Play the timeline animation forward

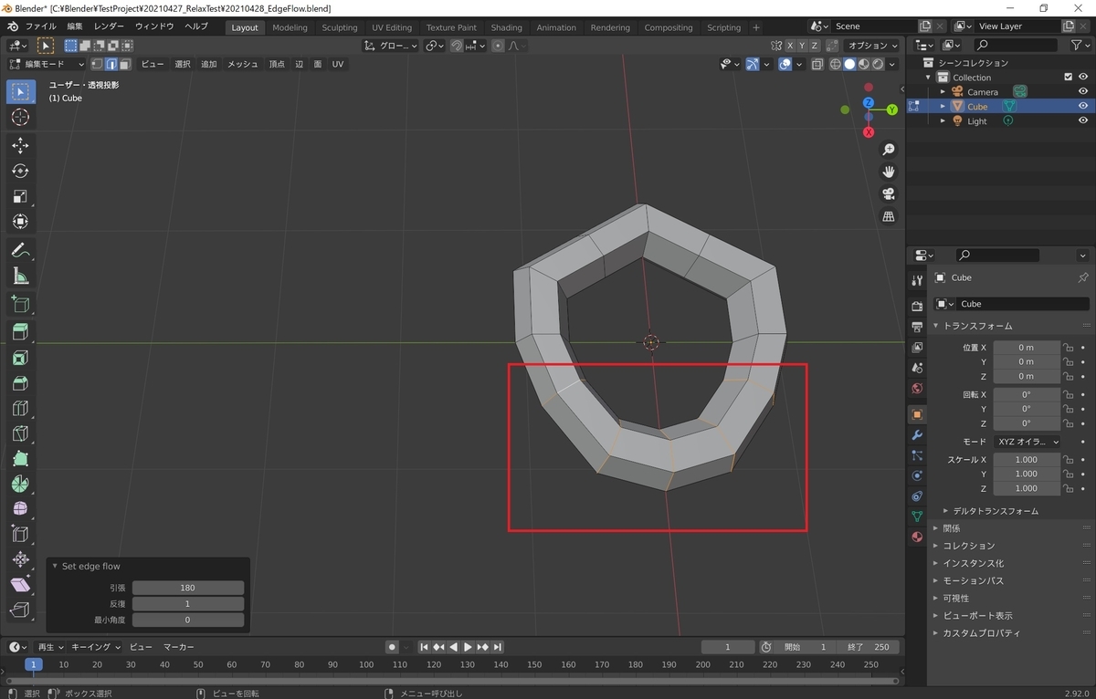[468, 647]
